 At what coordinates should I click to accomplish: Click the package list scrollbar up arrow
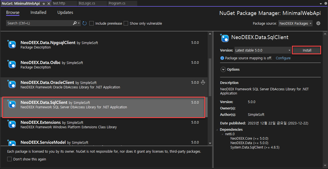(x=210, y=34)
